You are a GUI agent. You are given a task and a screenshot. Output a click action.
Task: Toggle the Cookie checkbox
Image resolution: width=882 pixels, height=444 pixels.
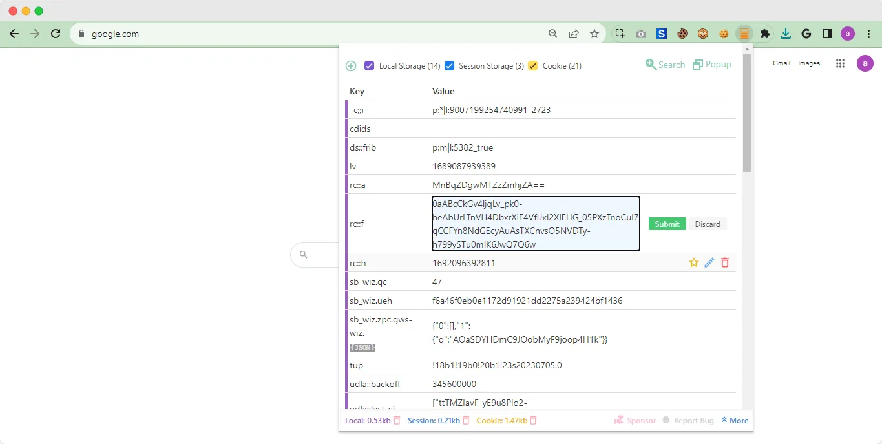pos(533,65)
